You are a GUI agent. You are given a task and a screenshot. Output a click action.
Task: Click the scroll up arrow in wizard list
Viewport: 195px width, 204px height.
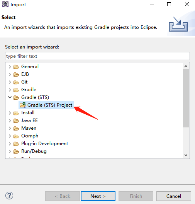(x=186, y=66)
